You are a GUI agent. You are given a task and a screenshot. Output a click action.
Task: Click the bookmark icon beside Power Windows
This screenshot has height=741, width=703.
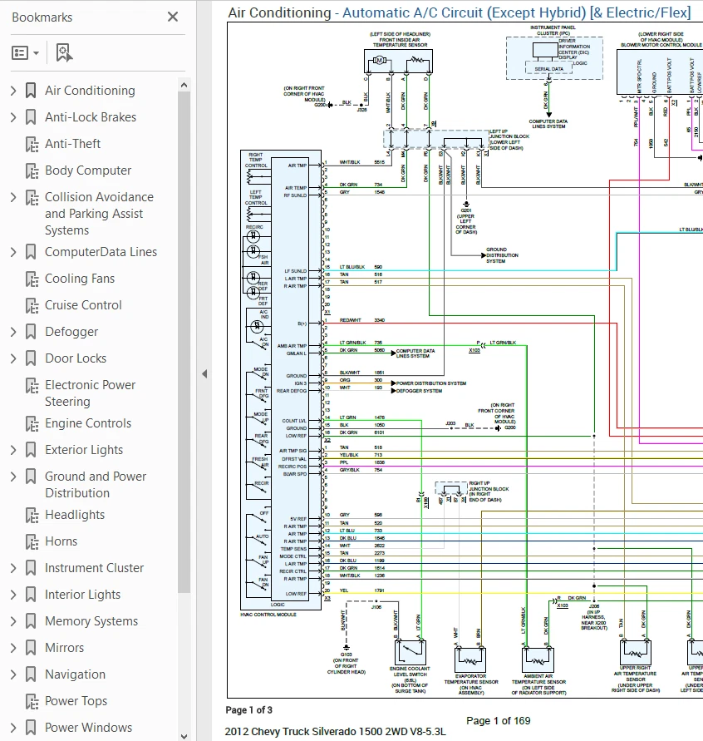coord(31,728)
